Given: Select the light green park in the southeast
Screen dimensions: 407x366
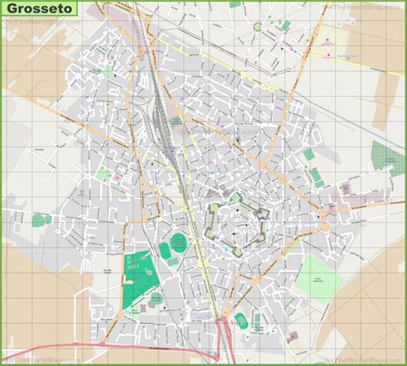Looking at the screenshot, I should click(319, 279).
